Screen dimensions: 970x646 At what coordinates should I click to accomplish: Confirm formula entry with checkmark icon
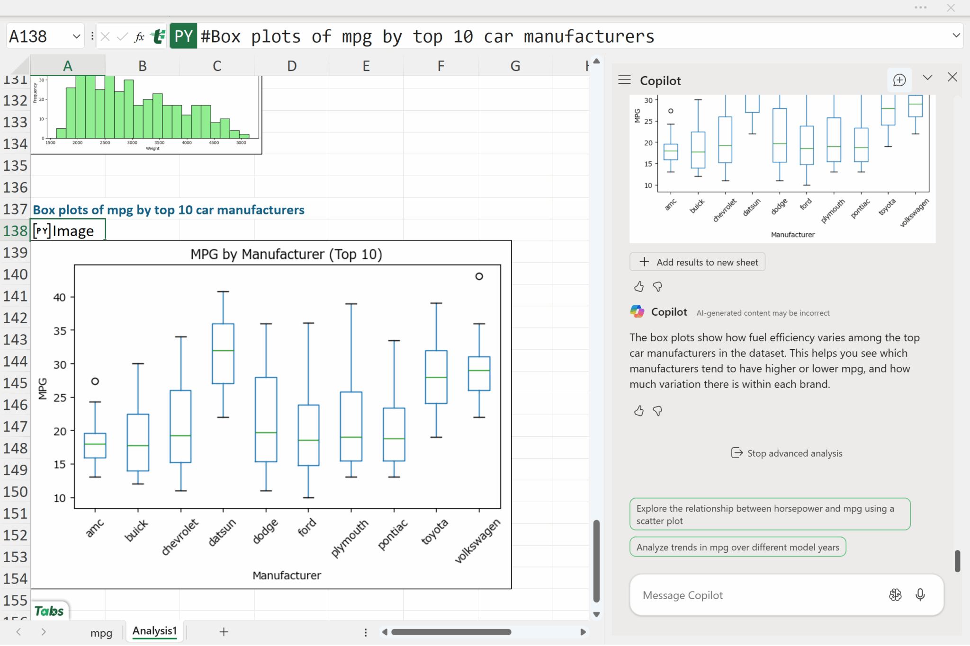coord(122,36)
